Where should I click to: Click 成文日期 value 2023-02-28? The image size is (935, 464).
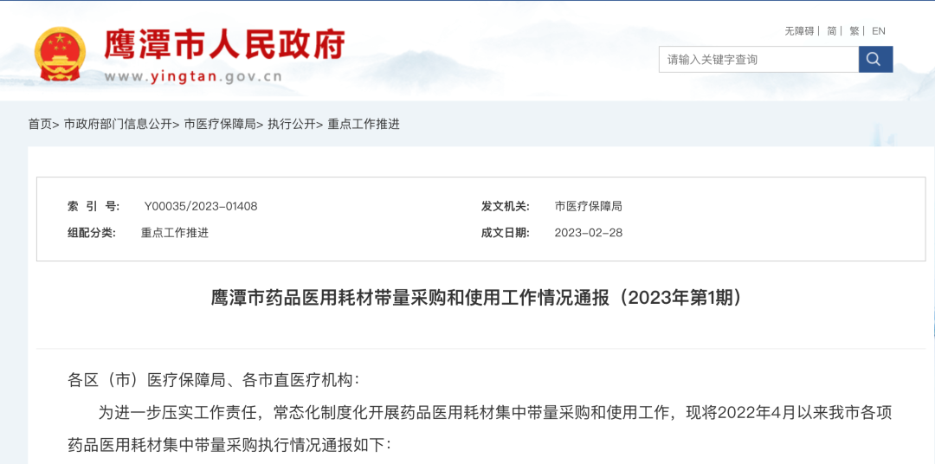tap(589, 233)
